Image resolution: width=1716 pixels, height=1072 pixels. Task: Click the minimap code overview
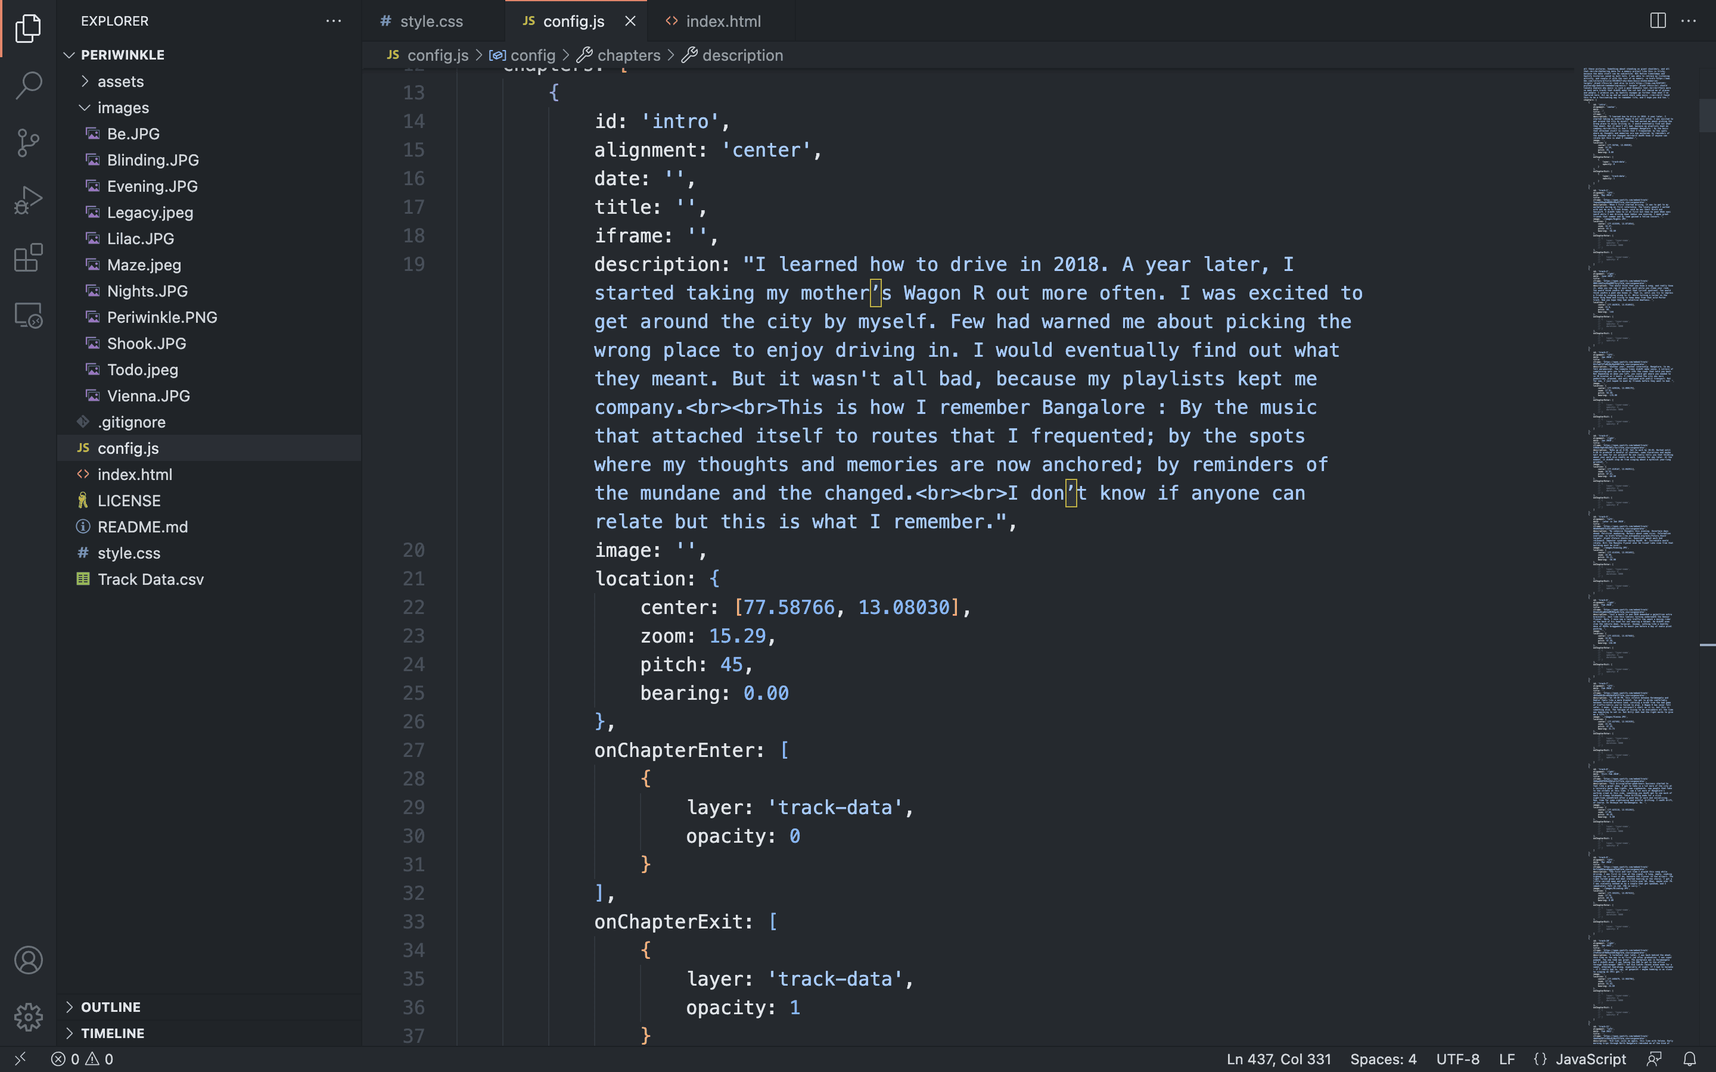(x=1631, y=496)
